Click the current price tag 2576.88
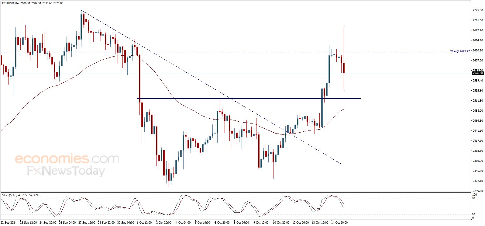 click(478, 73)
